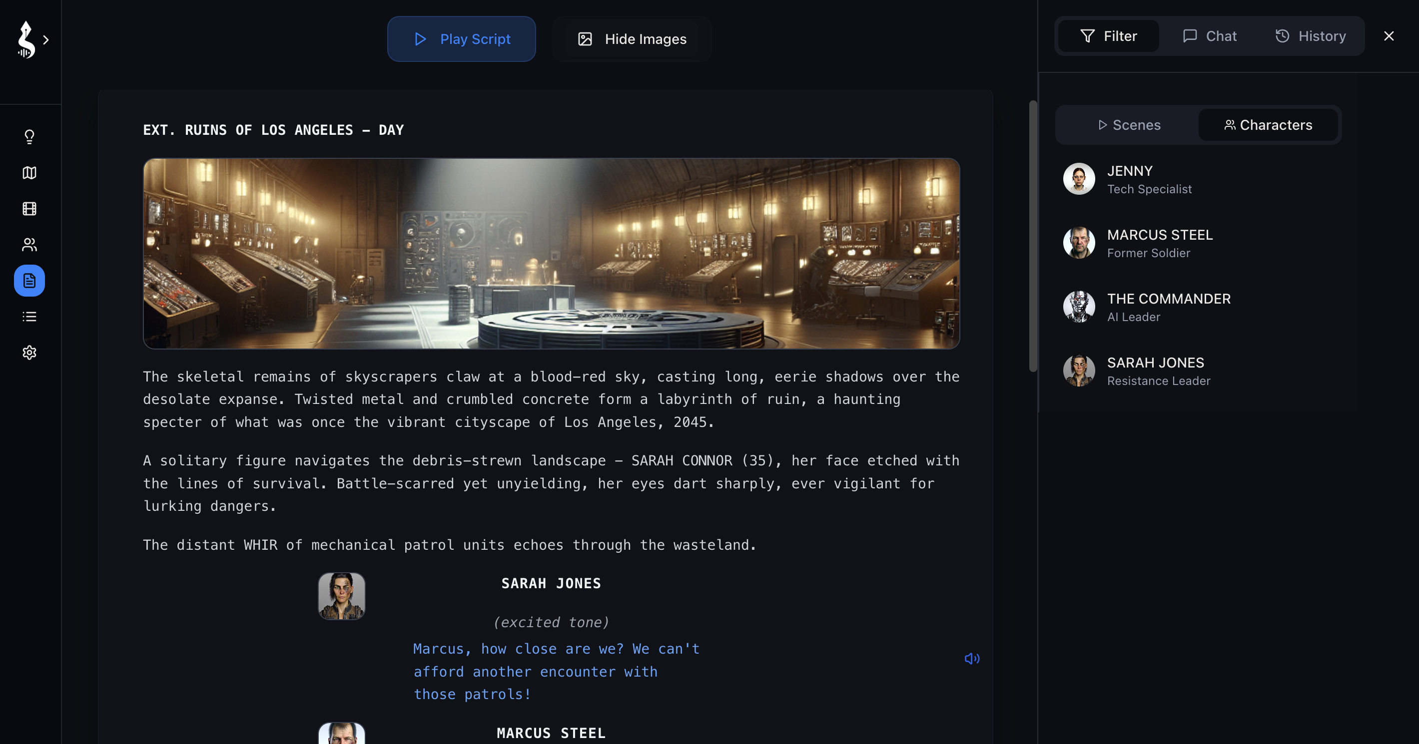Hide Images in the script view
1419x744 pixels.
click(x=631, y=38)
